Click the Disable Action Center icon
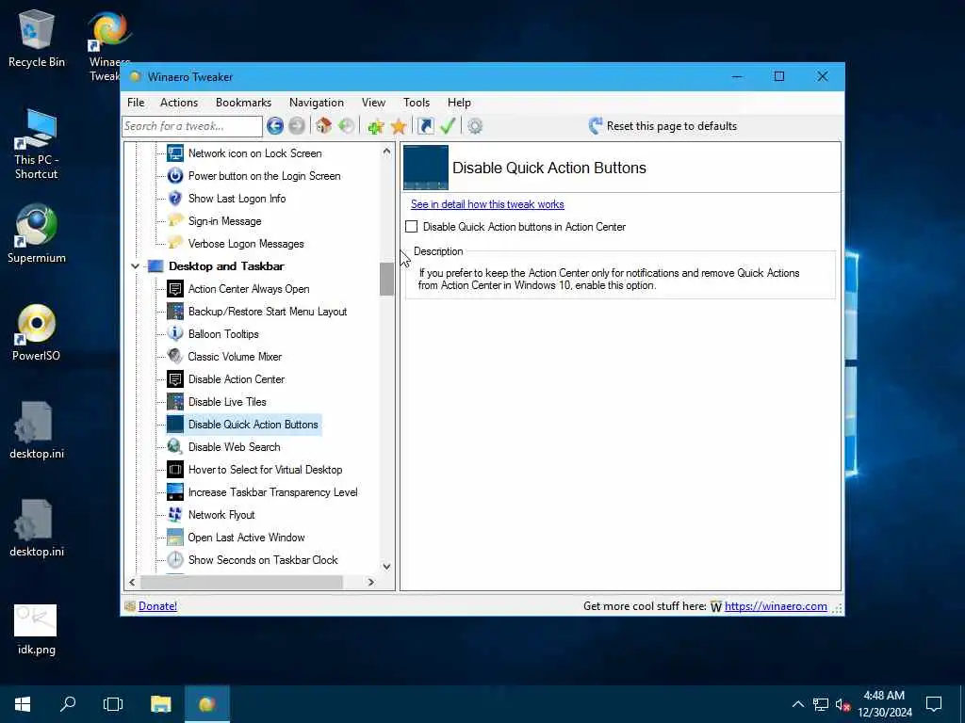965x723 pixels. pyautogui.click(x=175, y=379)
